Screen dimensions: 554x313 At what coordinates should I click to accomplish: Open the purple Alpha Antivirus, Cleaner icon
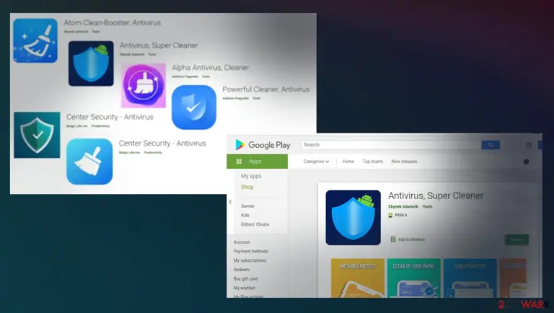point(144,86)
